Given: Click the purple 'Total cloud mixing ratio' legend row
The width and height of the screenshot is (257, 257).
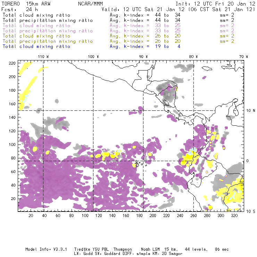Looking at the screenshot, I should [x=36, y=26].
